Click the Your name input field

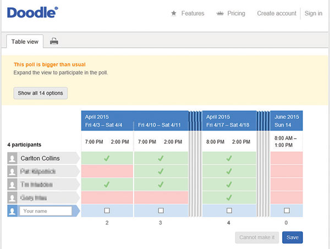click(46, 211)
